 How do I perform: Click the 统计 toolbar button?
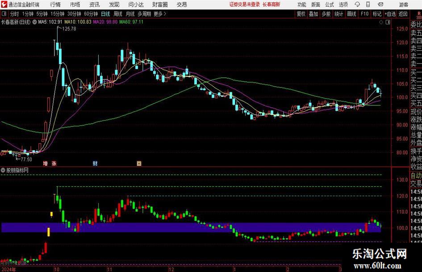[x=338, y=14]
